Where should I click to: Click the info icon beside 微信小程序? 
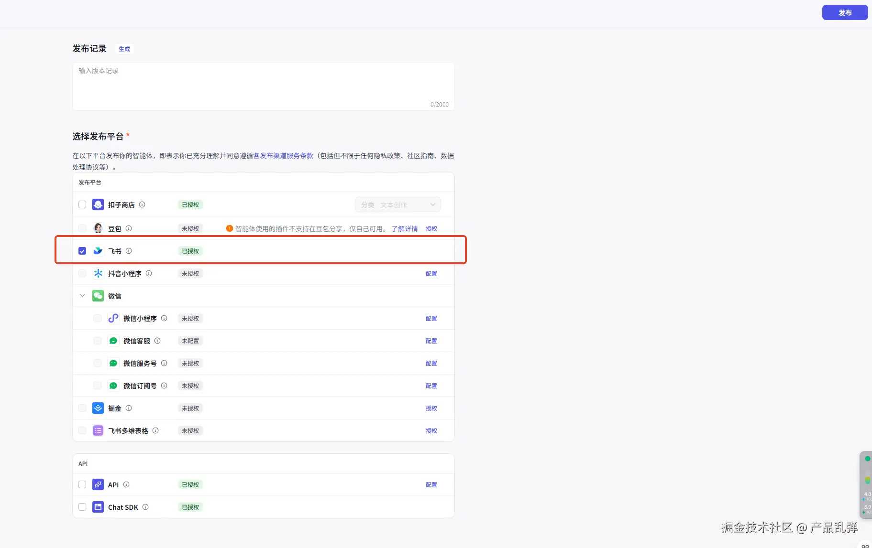coord(164,318)
